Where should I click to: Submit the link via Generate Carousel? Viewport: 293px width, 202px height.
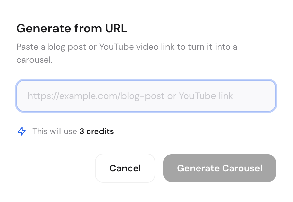pos(220,168)
